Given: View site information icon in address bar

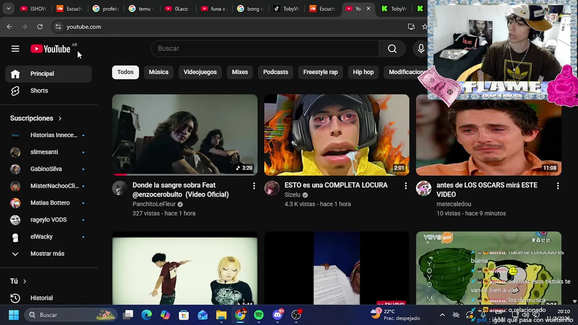Looking at the screenshot, I should (x=58, y=27).
